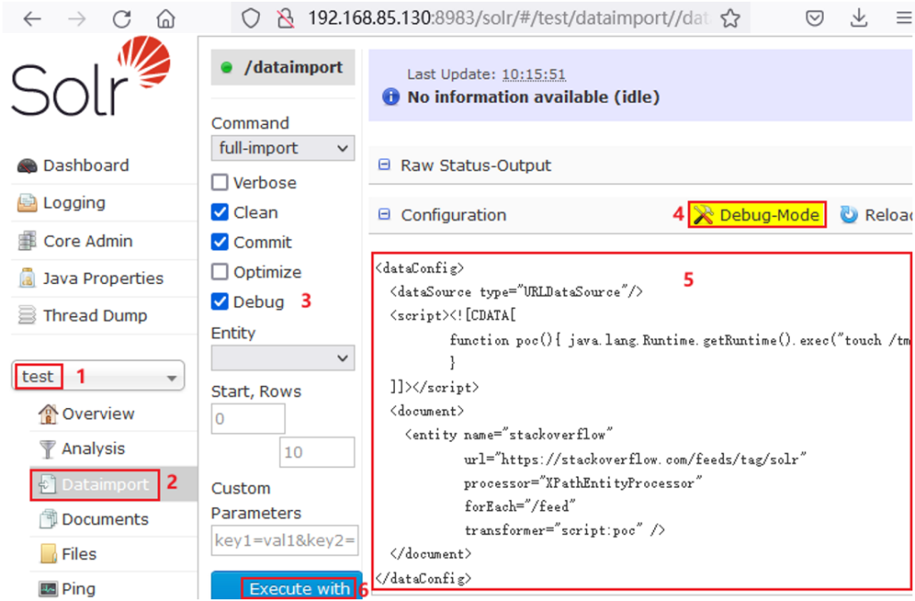
Task: Click the Debug-Mode hammer icon
Action: tap(703, 215)
